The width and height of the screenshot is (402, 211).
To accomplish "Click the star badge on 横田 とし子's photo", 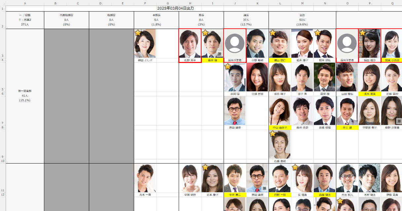I will [138, 33].
